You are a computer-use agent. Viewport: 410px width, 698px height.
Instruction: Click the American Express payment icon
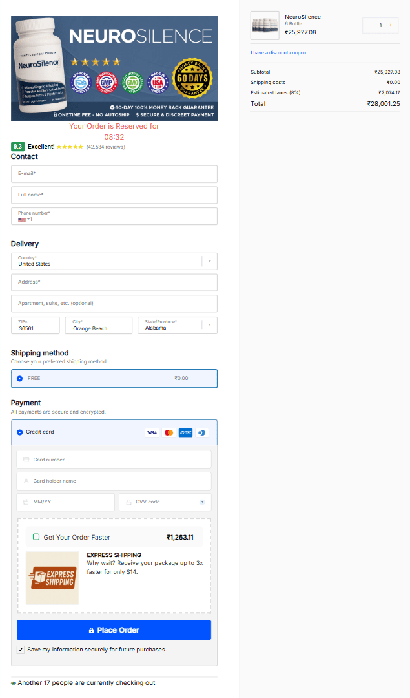(x=185, y=432)
